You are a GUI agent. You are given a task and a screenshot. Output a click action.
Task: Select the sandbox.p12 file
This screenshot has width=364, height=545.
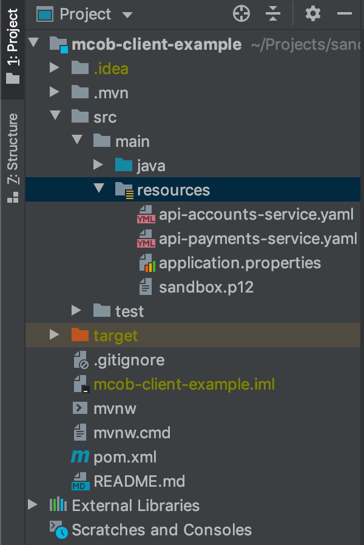tap(206, 287)
